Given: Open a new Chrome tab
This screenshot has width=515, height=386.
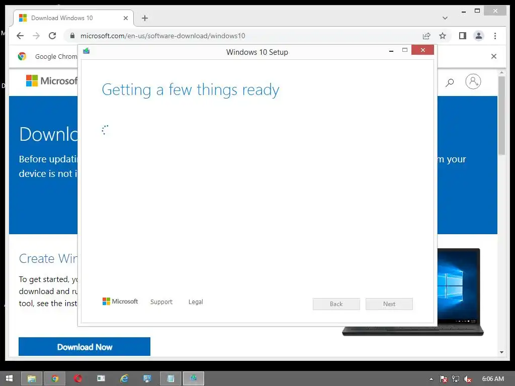Looking at the screenshot, I should pos(145,18).
